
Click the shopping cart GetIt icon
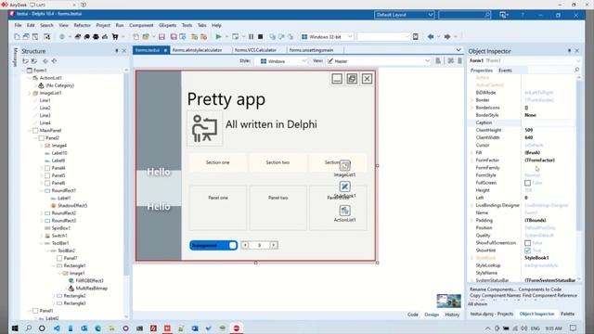(x=115, y=37)
